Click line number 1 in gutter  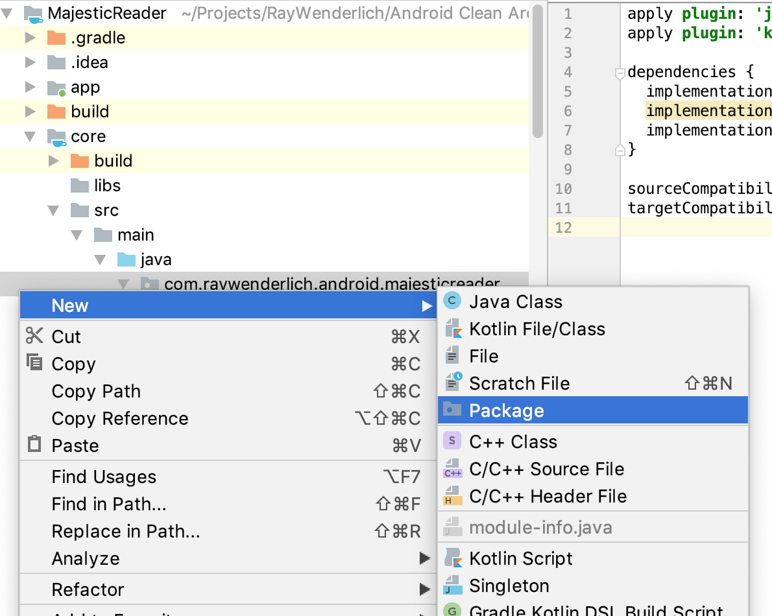[x=568, y=14]
